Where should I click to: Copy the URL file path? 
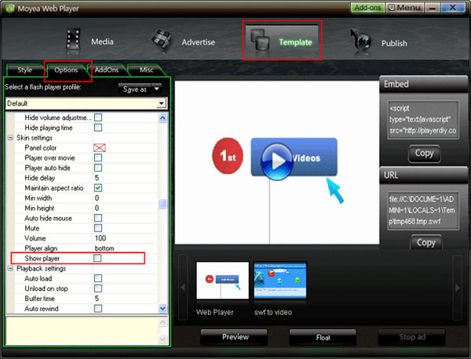pos(426,242)
